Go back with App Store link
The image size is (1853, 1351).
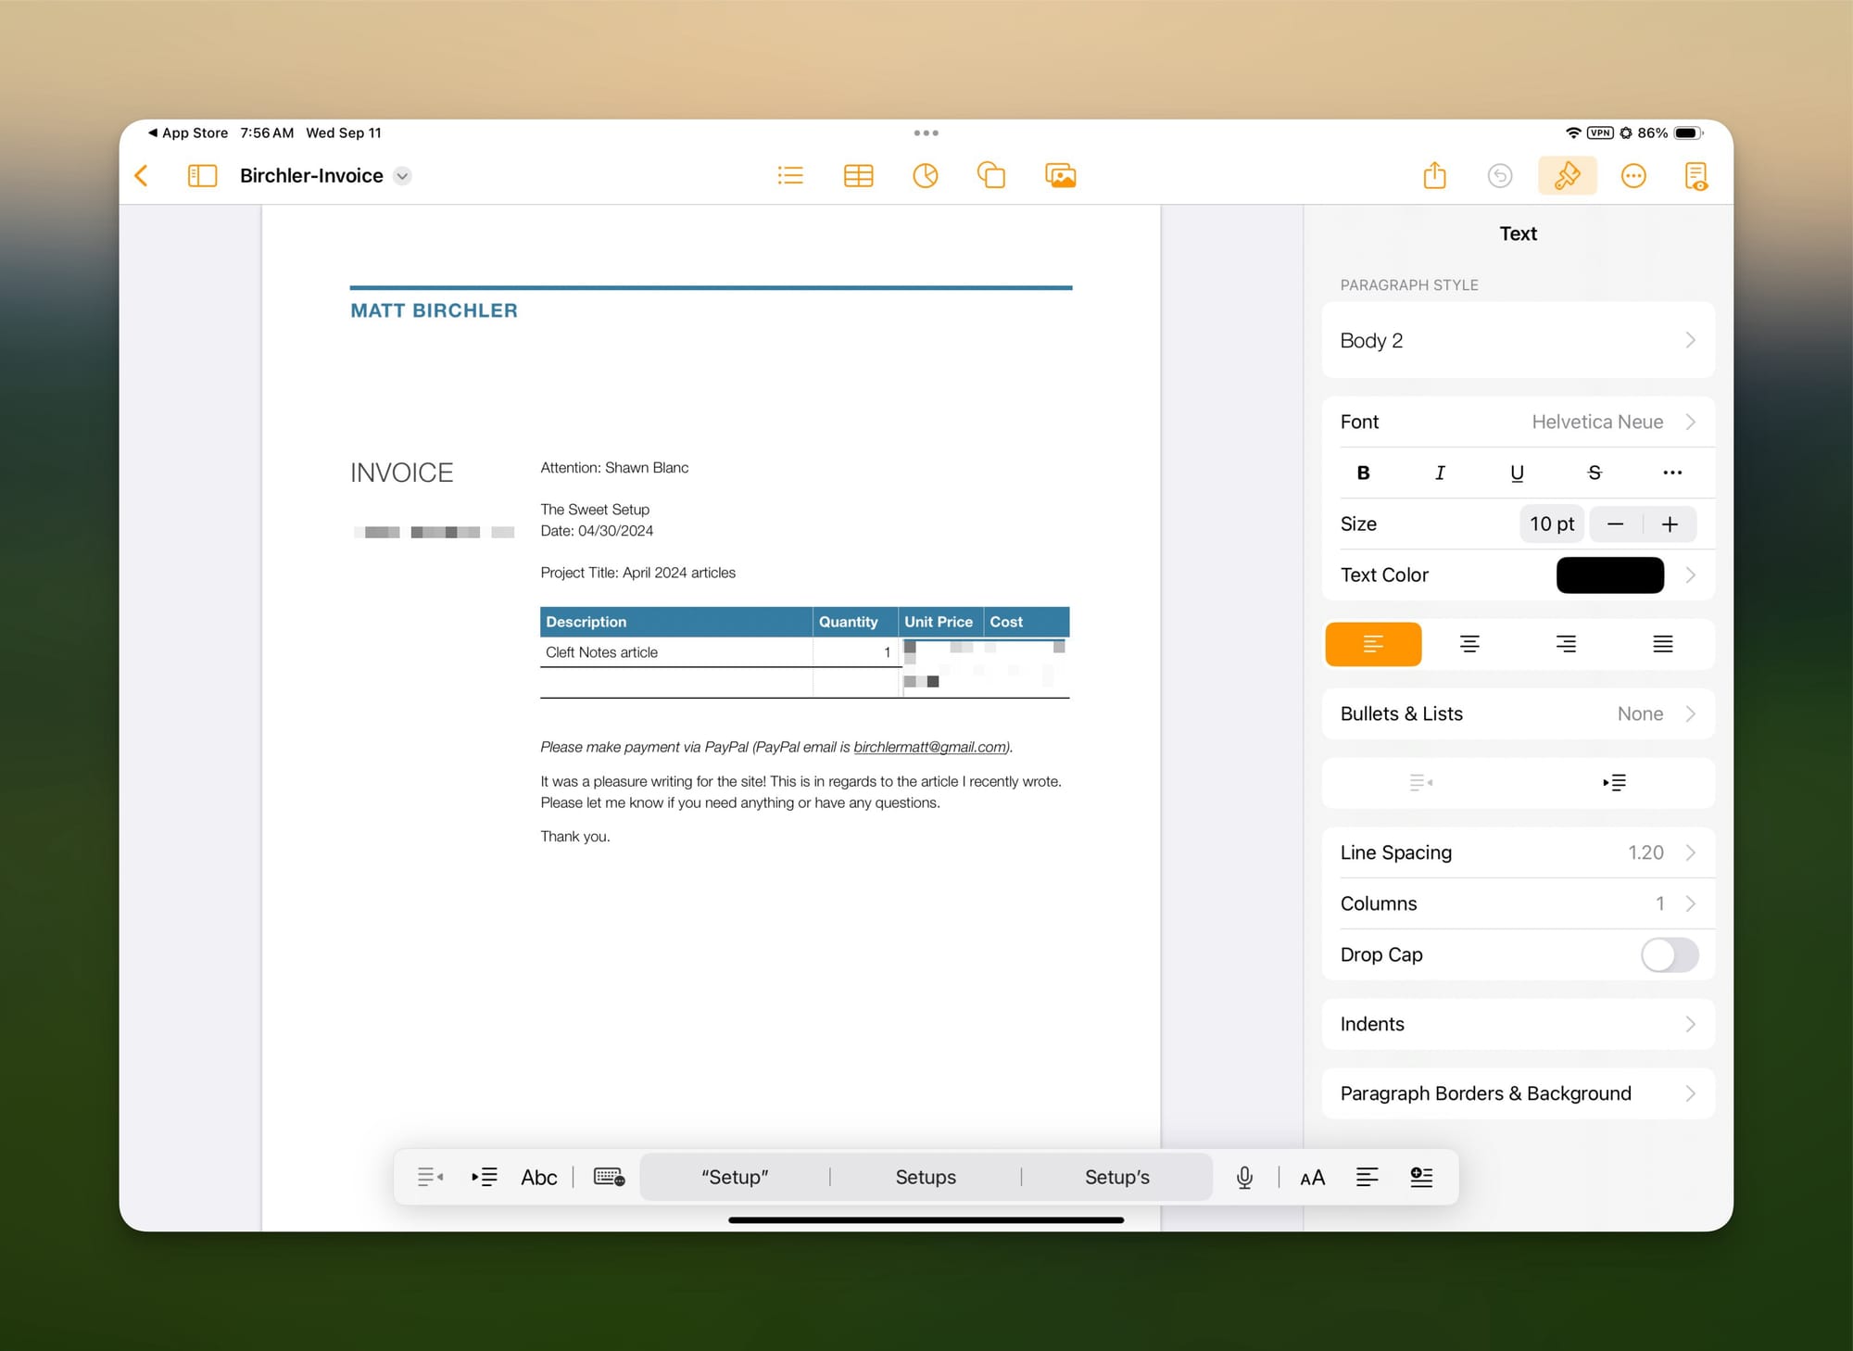pyautogui.click(x=188, y=133)
